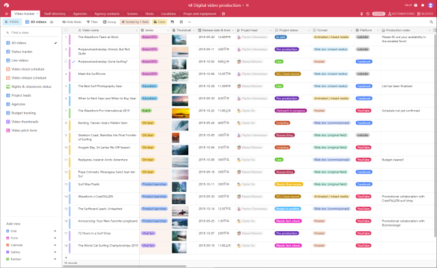
Task: Open thumbnail for The Surfboard Leash, Unleashed
Action: [180, 212]
